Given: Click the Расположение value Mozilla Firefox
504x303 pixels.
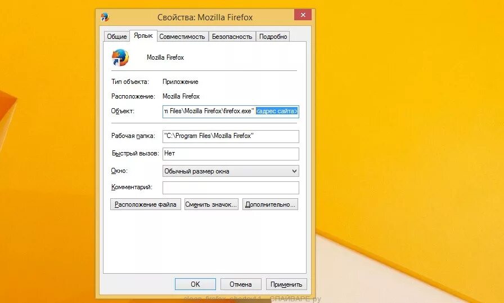Looking at the screenshot, I should click(x=181, y=96).
